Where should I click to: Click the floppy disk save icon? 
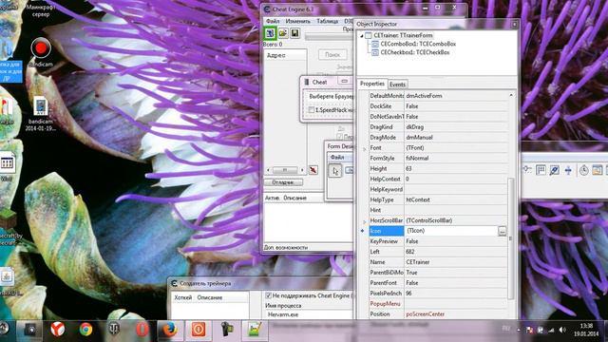point(295,33)
